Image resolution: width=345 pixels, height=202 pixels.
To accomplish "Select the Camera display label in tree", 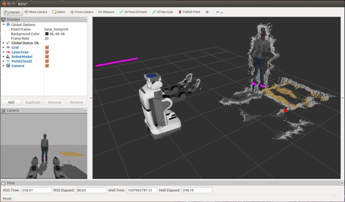I will 18,66.
